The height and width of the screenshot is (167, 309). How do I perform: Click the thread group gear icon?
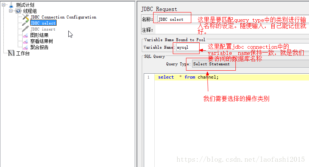coord(18,11)
